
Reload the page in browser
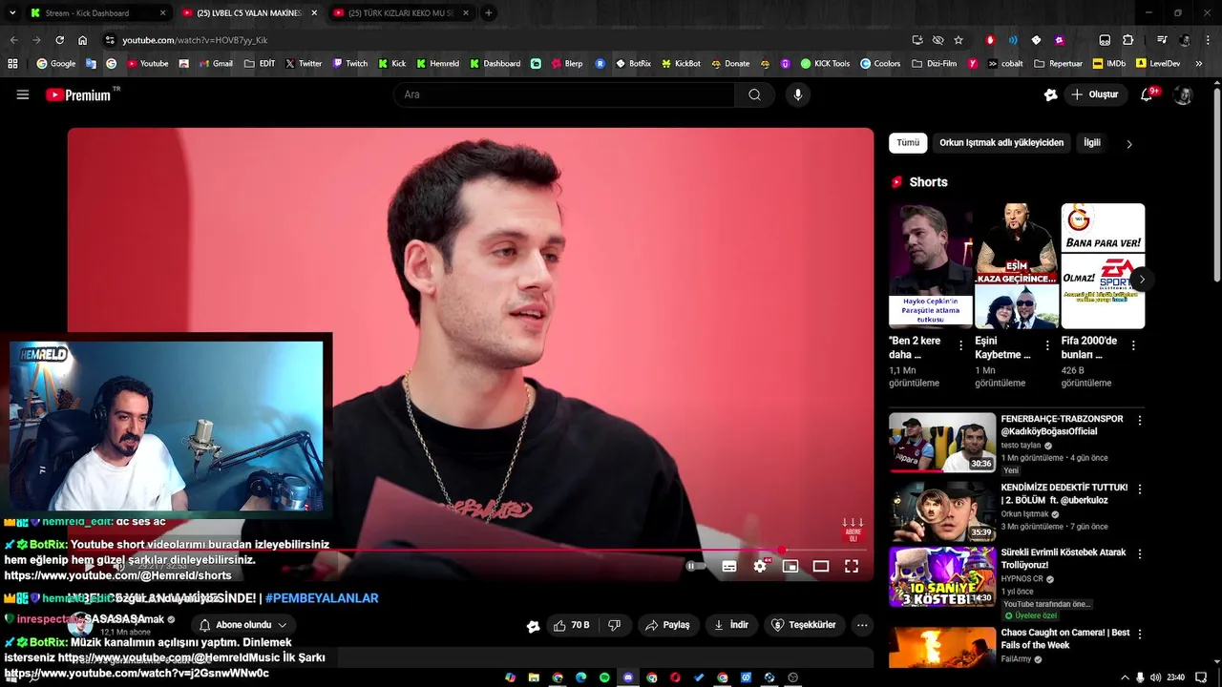[59, 40]
